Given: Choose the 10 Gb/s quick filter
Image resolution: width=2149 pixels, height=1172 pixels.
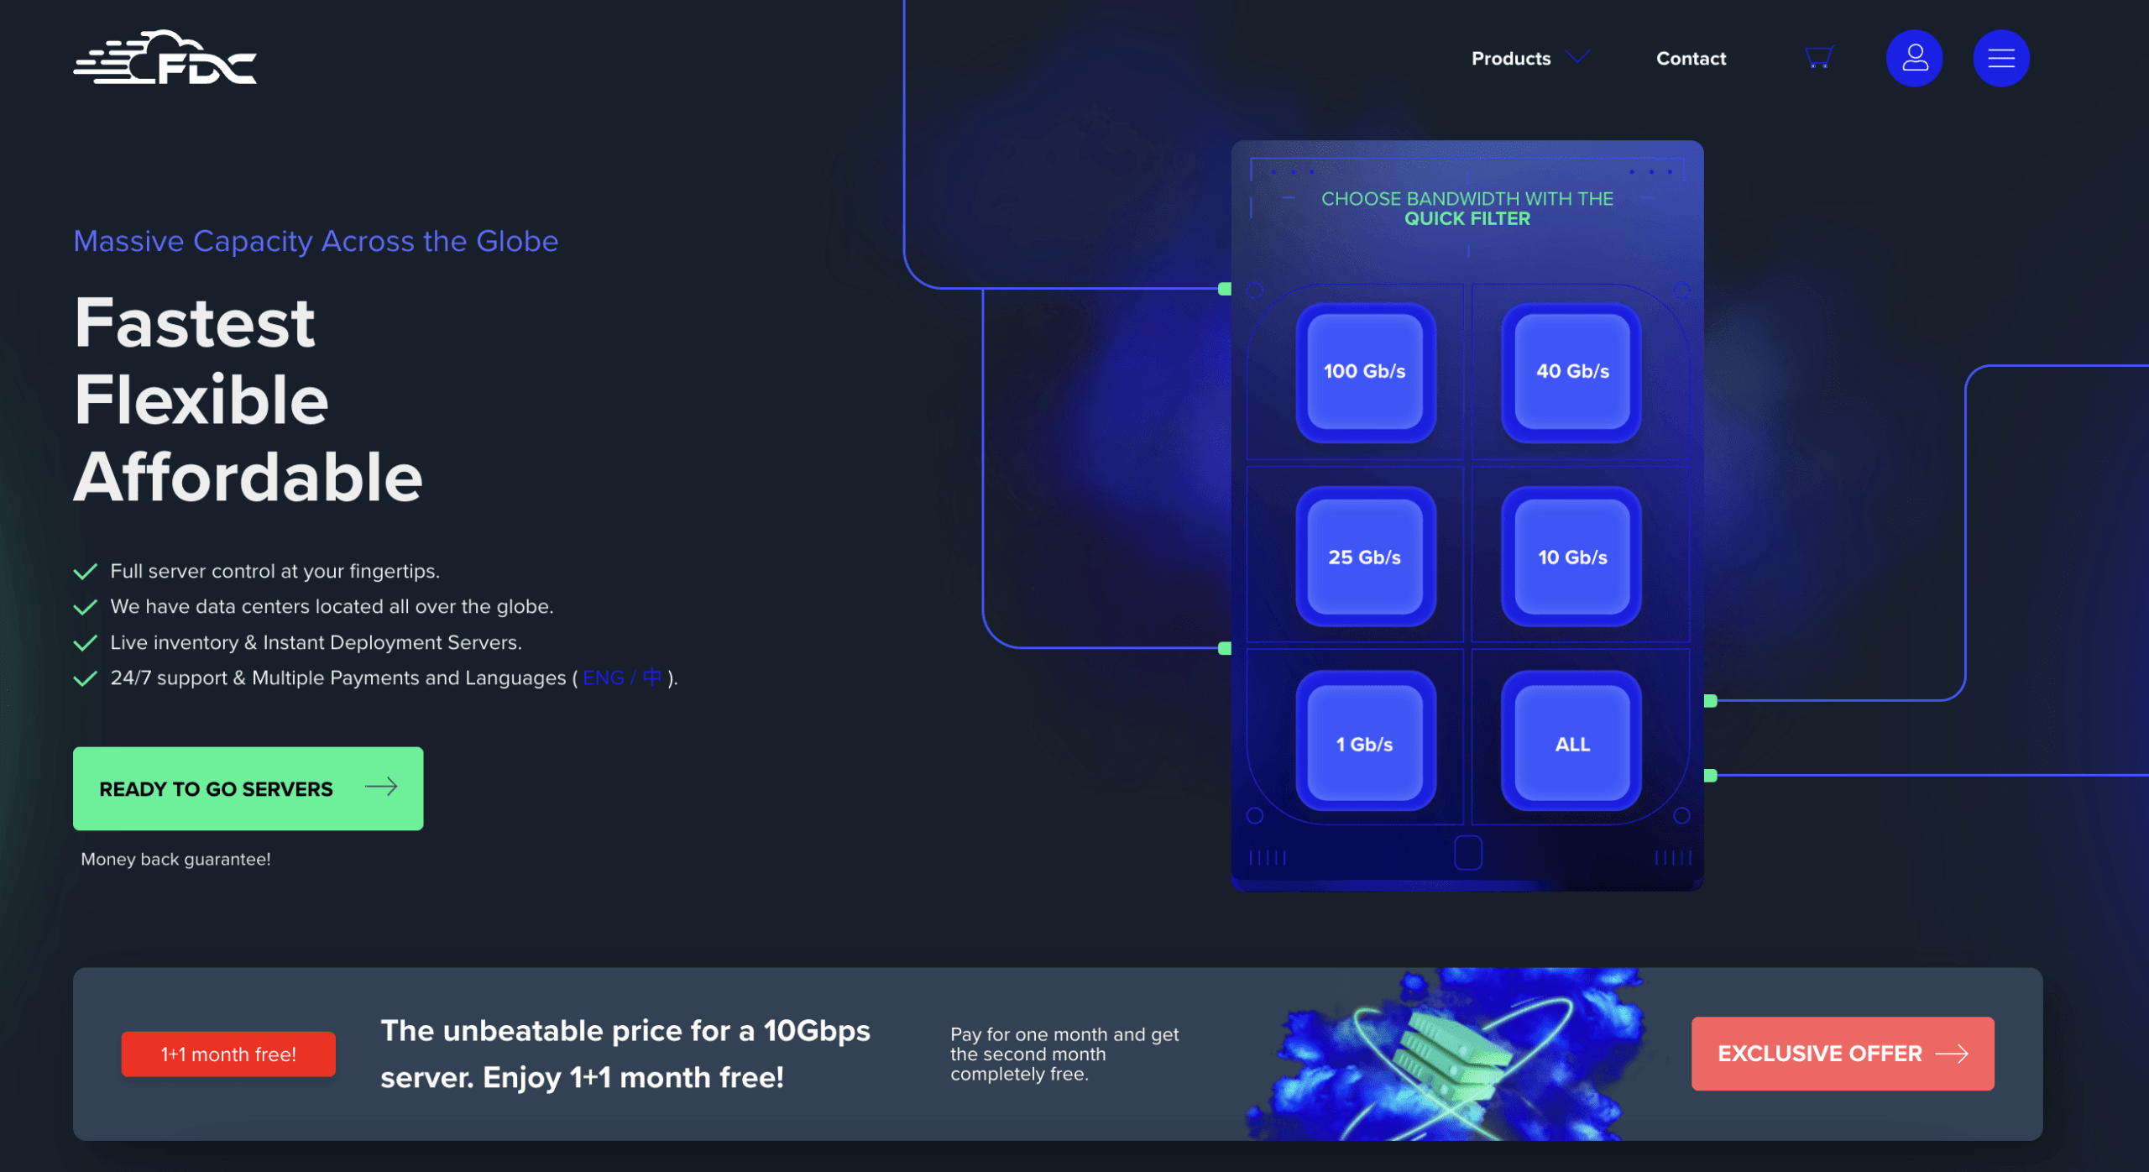Looking at the screenshot, I should pyautogui.click(x=1571, y=557).
